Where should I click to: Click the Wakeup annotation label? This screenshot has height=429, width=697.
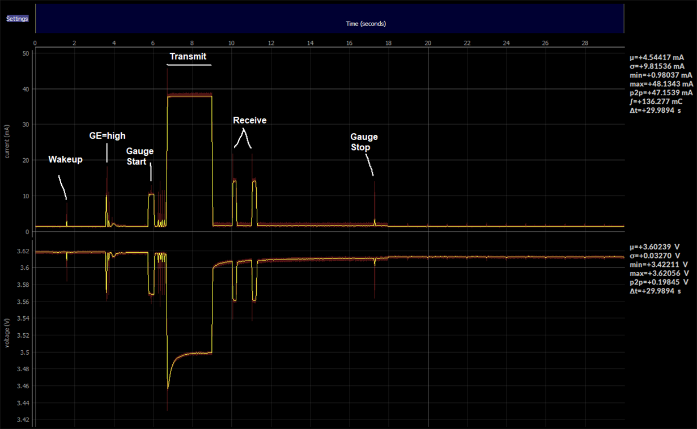65,159
